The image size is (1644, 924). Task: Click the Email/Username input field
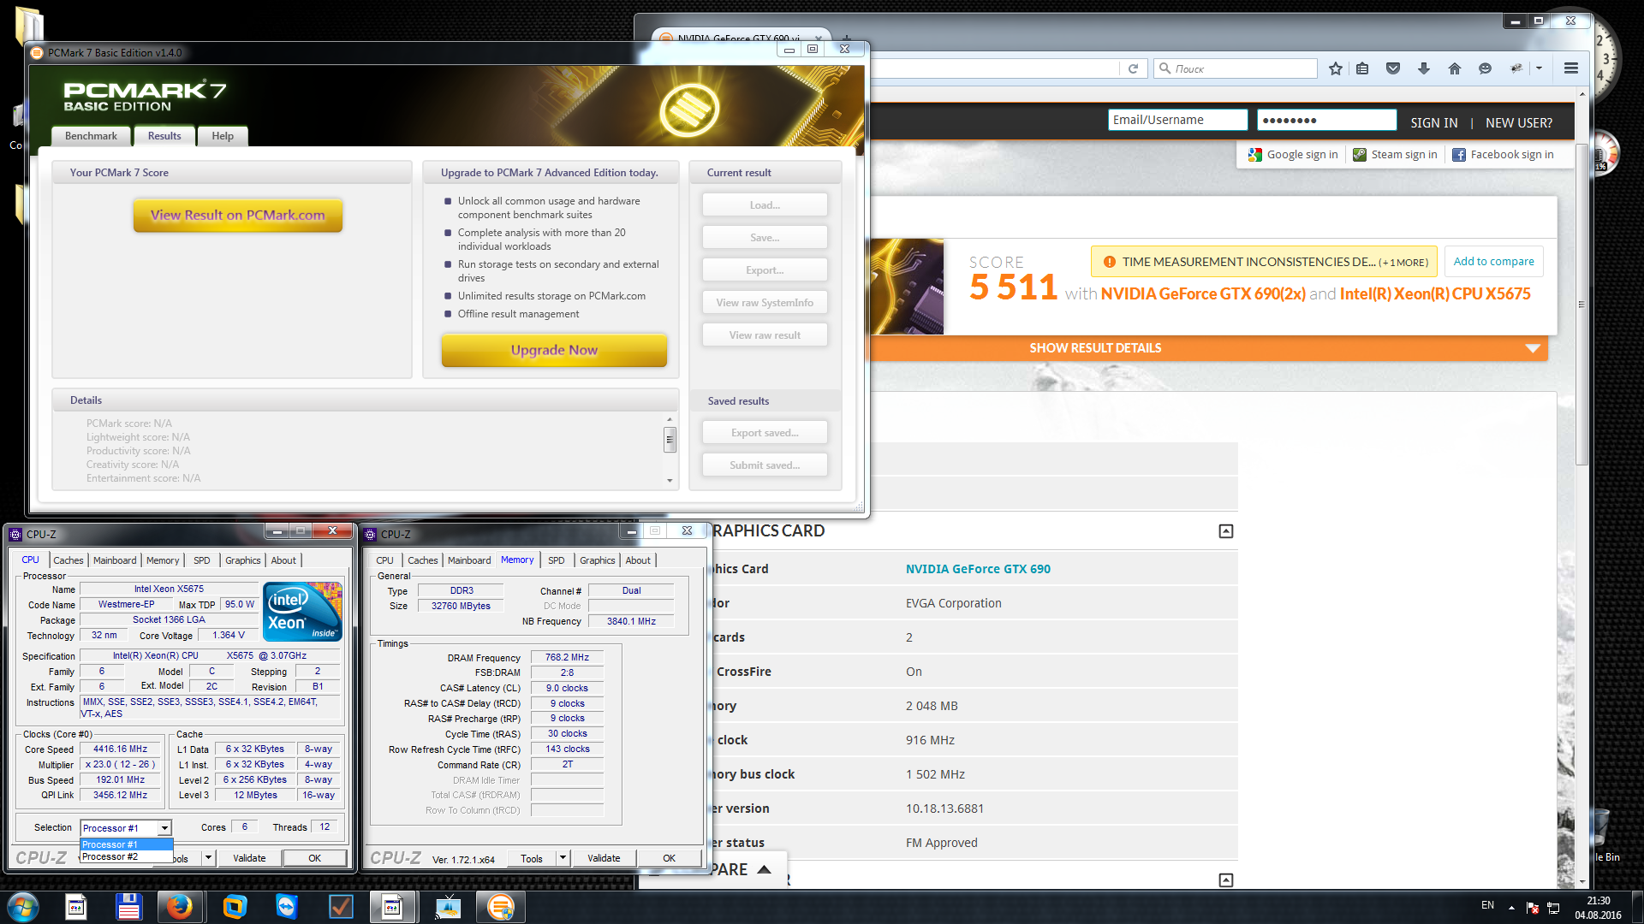(x=1177, y=120)
